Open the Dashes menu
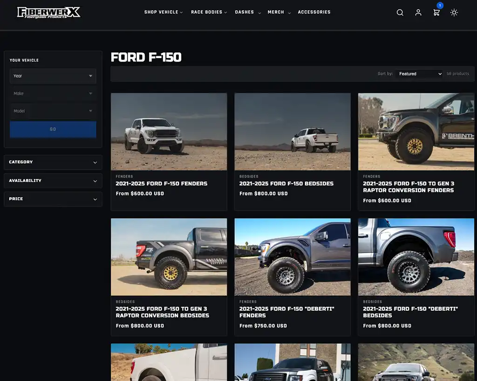 pos(248,12)
